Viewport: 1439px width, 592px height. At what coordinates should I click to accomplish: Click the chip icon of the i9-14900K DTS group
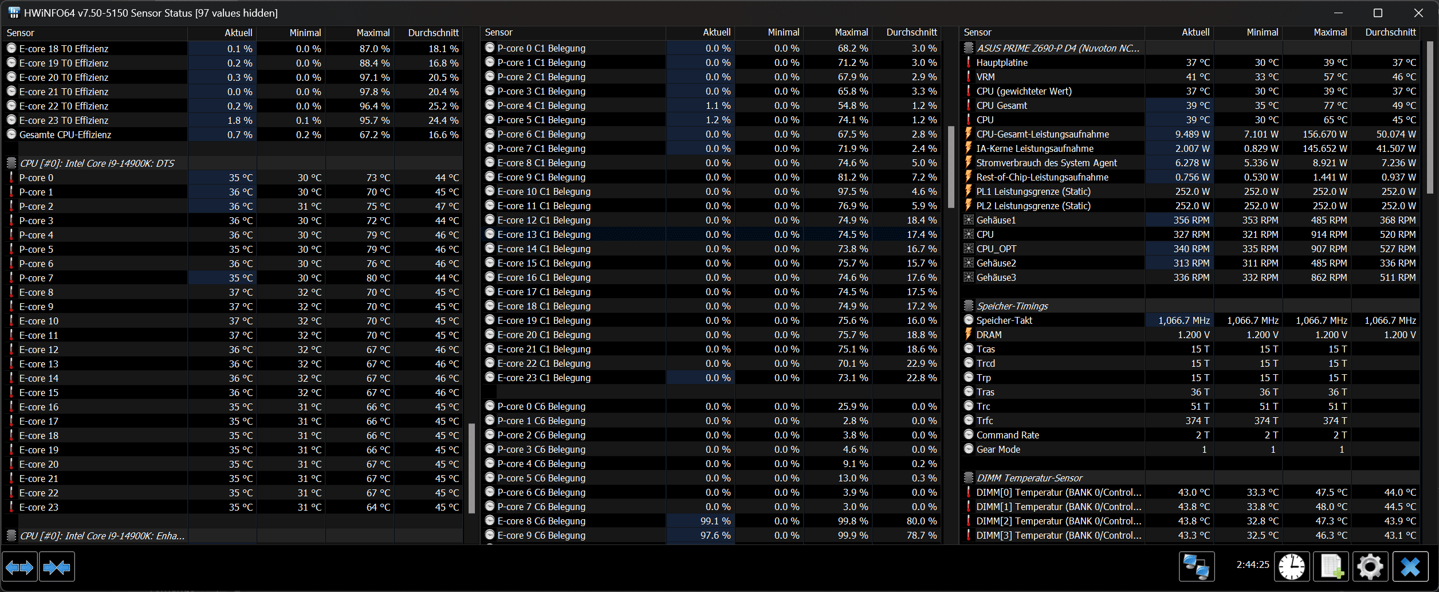[11, 163]
